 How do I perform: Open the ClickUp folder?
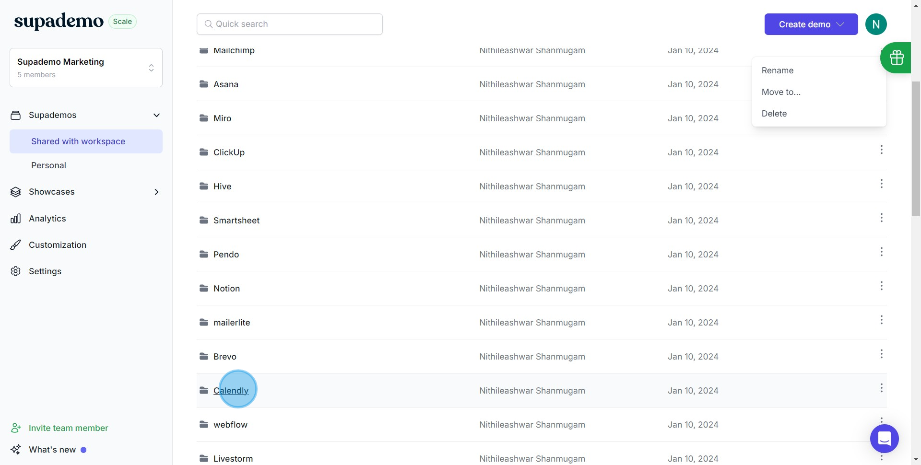click(x=229, y=152)
